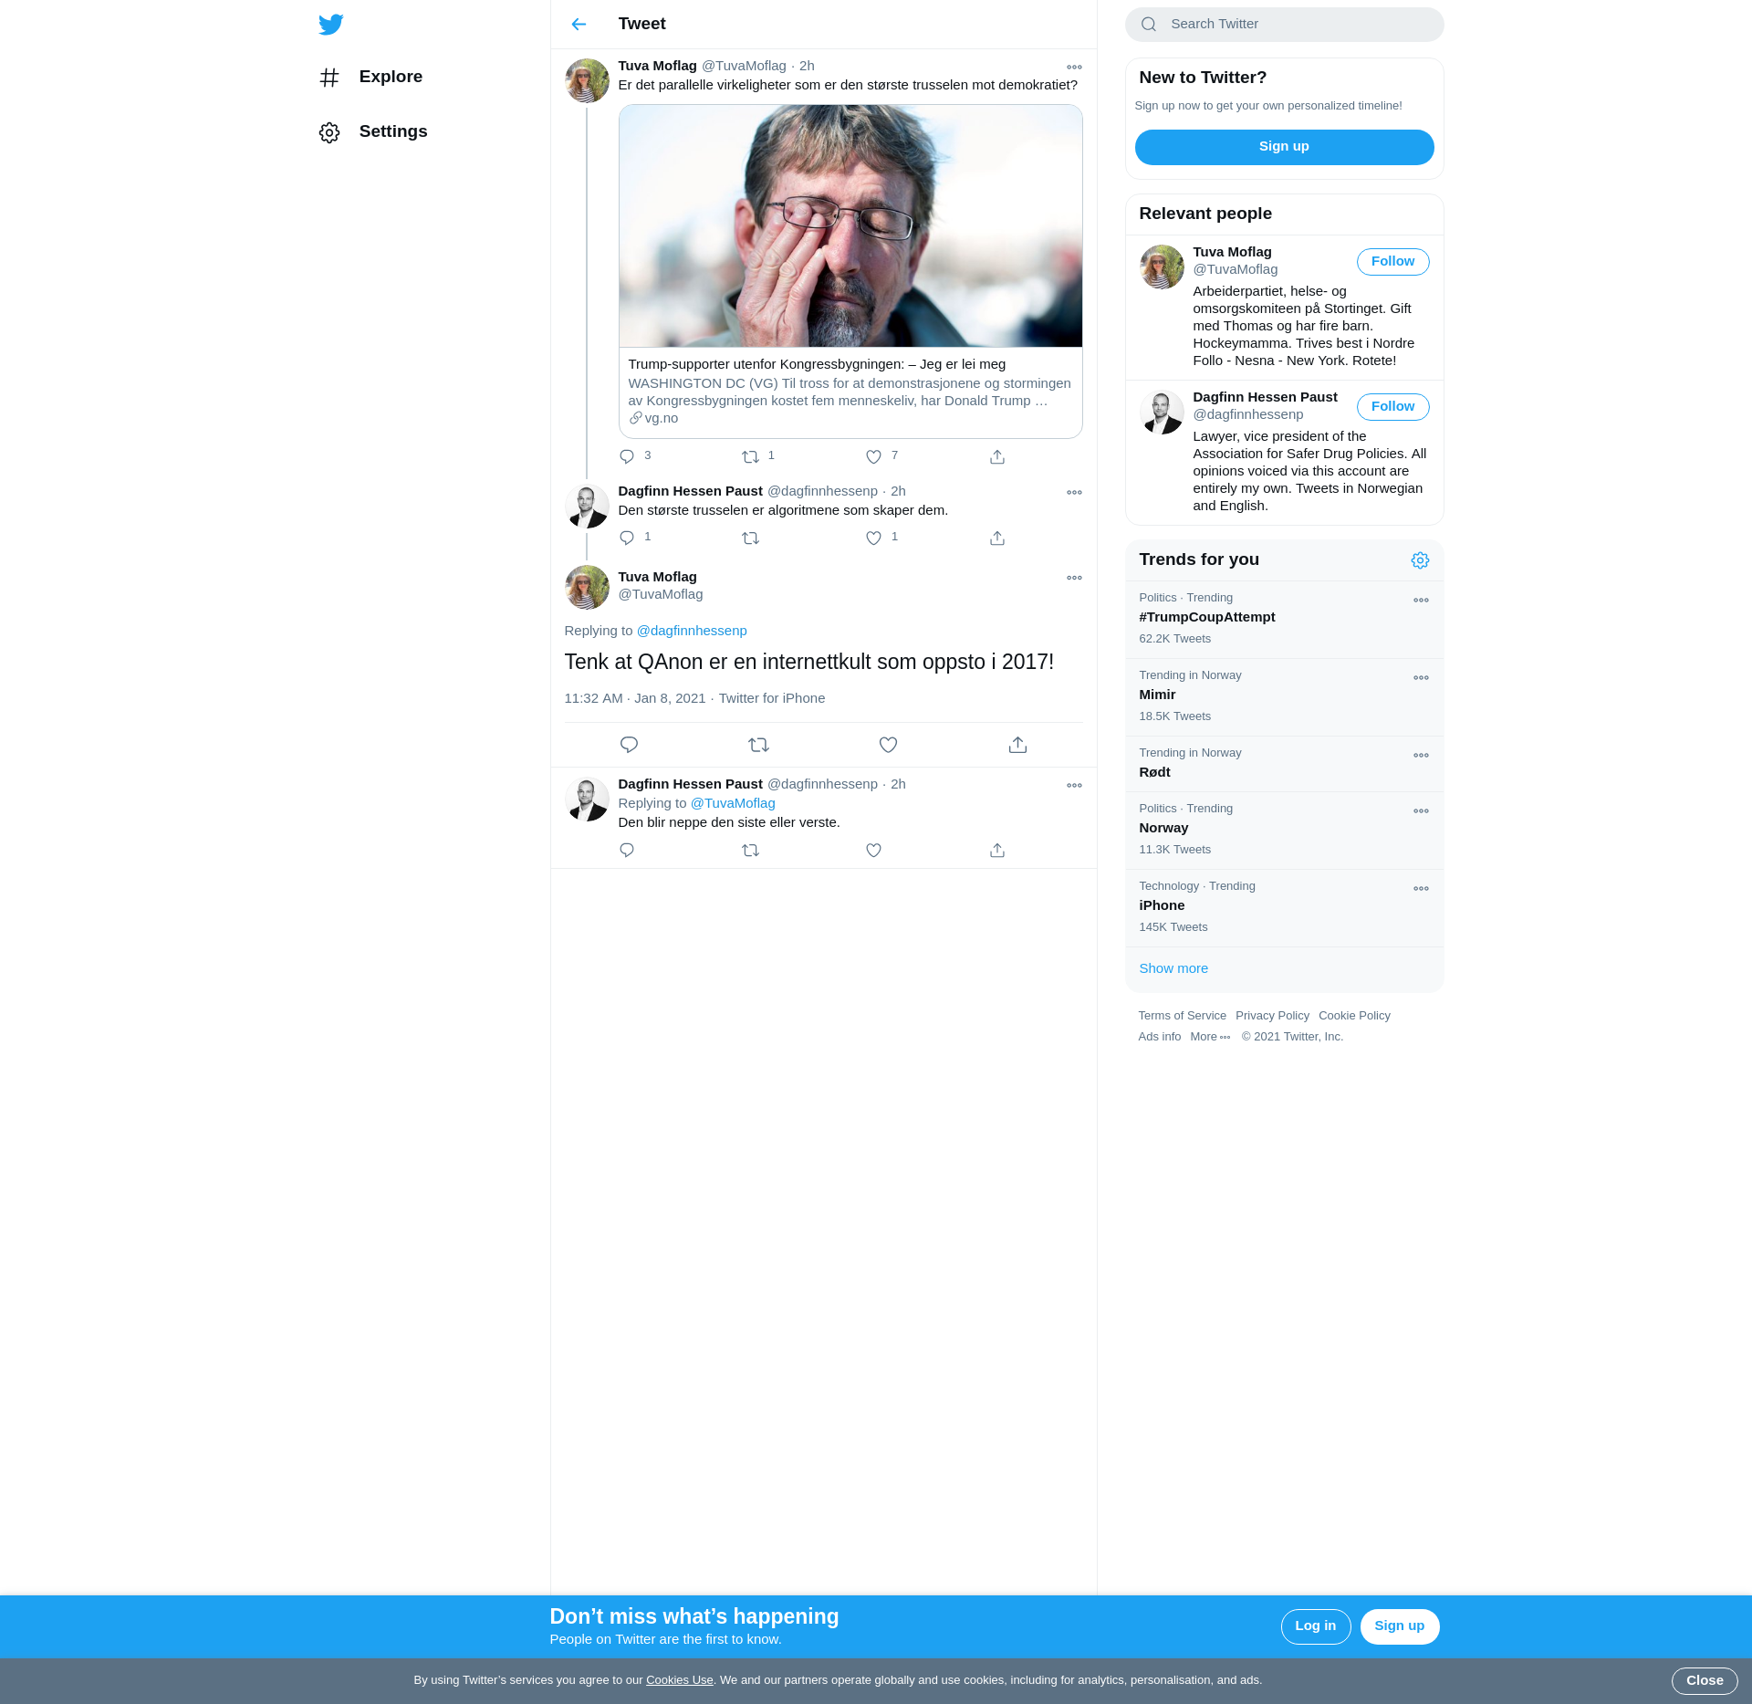
Task: Click the 11:32 AM · Jan 8, 2021 timestamp
Action: 635,698
